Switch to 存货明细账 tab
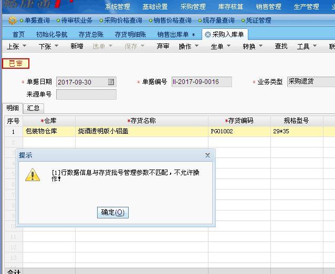Image resolution: width=335 pixels, height=274 pixels. [130, 35]
